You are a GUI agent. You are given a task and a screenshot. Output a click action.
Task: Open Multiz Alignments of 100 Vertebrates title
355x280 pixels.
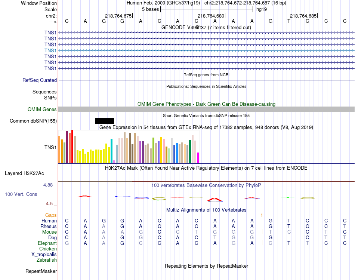tap(206, 210)
